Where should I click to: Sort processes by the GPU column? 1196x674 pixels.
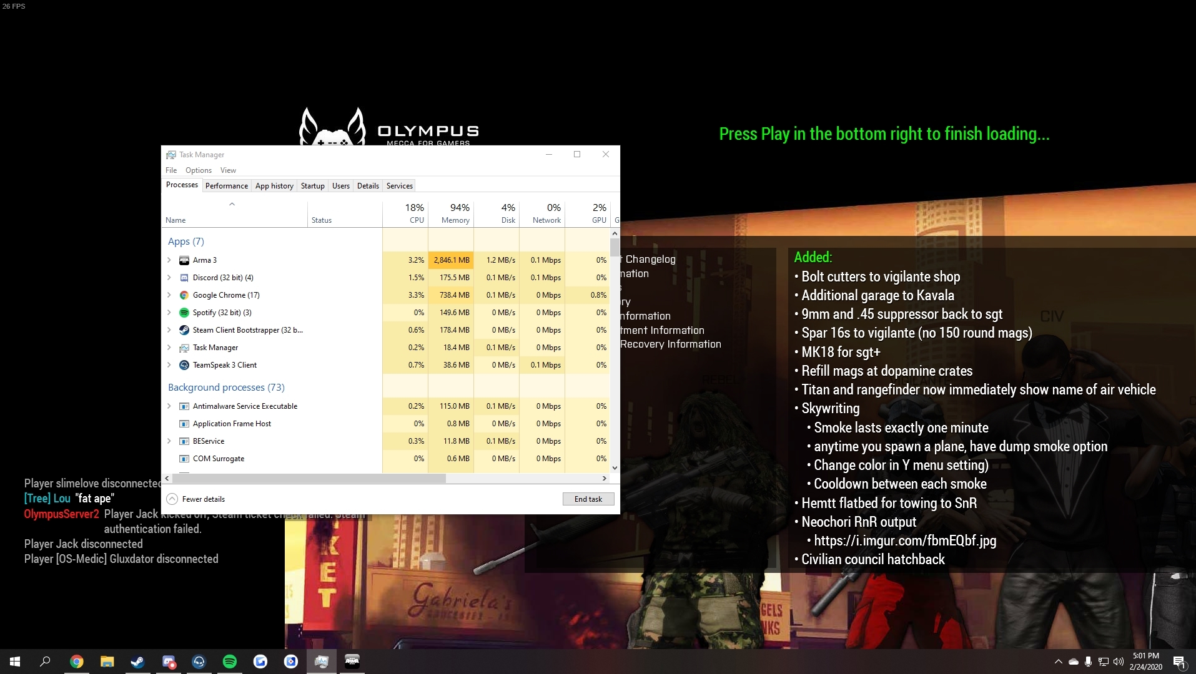[588, 213]
